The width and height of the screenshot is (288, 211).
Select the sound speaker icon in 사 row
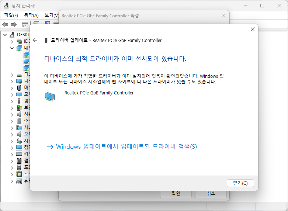coord(19,114)
